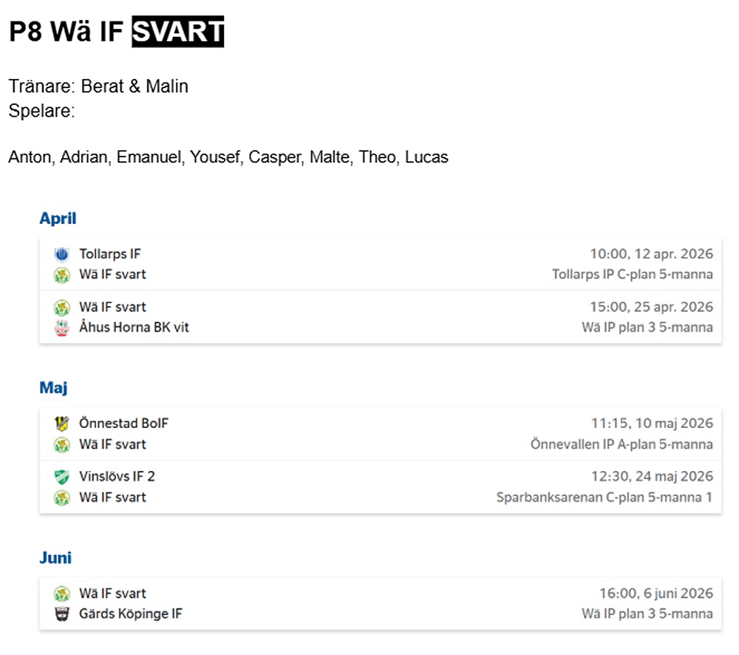The width and height of the screenshot is (739, 655).
Task: Click the Maj month heading
Action: point(53,388)
